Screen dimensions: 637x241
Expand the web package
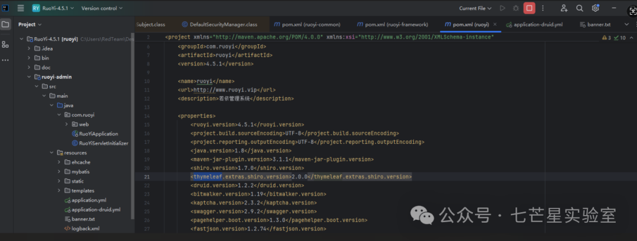tap(67, 124)
